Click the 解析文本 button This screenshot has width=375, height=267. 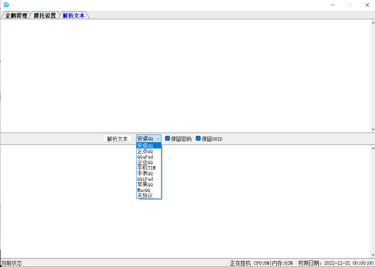[x=118, y=139]
